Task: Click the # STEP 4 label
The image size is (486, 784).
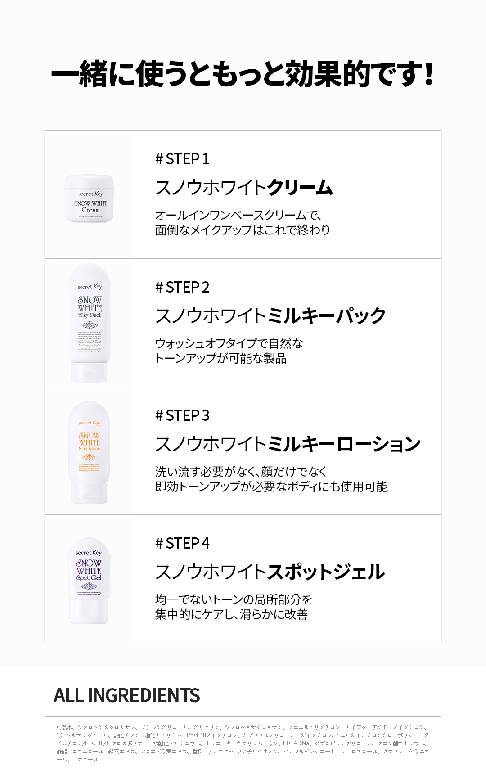Action: (182, 543)
